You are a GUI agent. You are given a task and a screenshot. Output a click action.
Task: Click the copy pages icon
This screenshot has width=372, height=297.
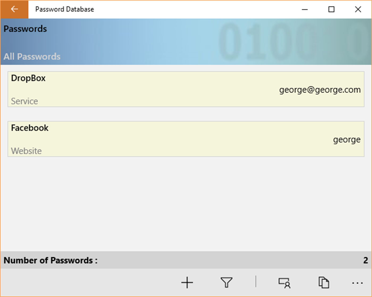[324, 282]
